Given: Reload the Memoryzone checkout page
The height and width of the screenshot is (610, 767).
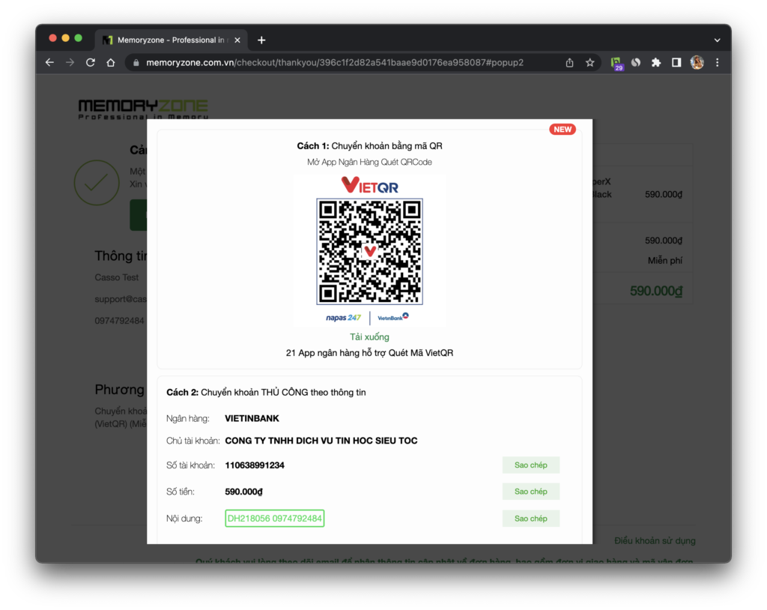Looking at the screenshot, I should tap(91, 63).
